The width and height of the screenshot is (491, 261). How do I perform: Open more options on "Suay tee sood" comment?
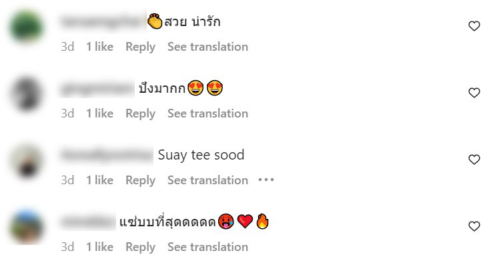[x=266, y=180]
